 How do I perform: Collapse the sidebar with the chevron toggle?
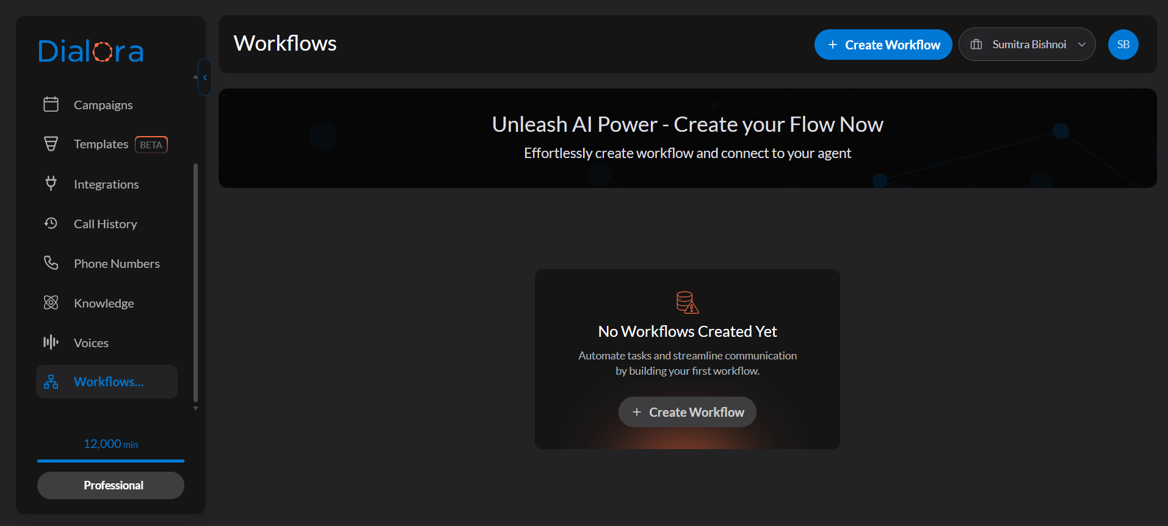pyautogui.click(x=205, y=77)
